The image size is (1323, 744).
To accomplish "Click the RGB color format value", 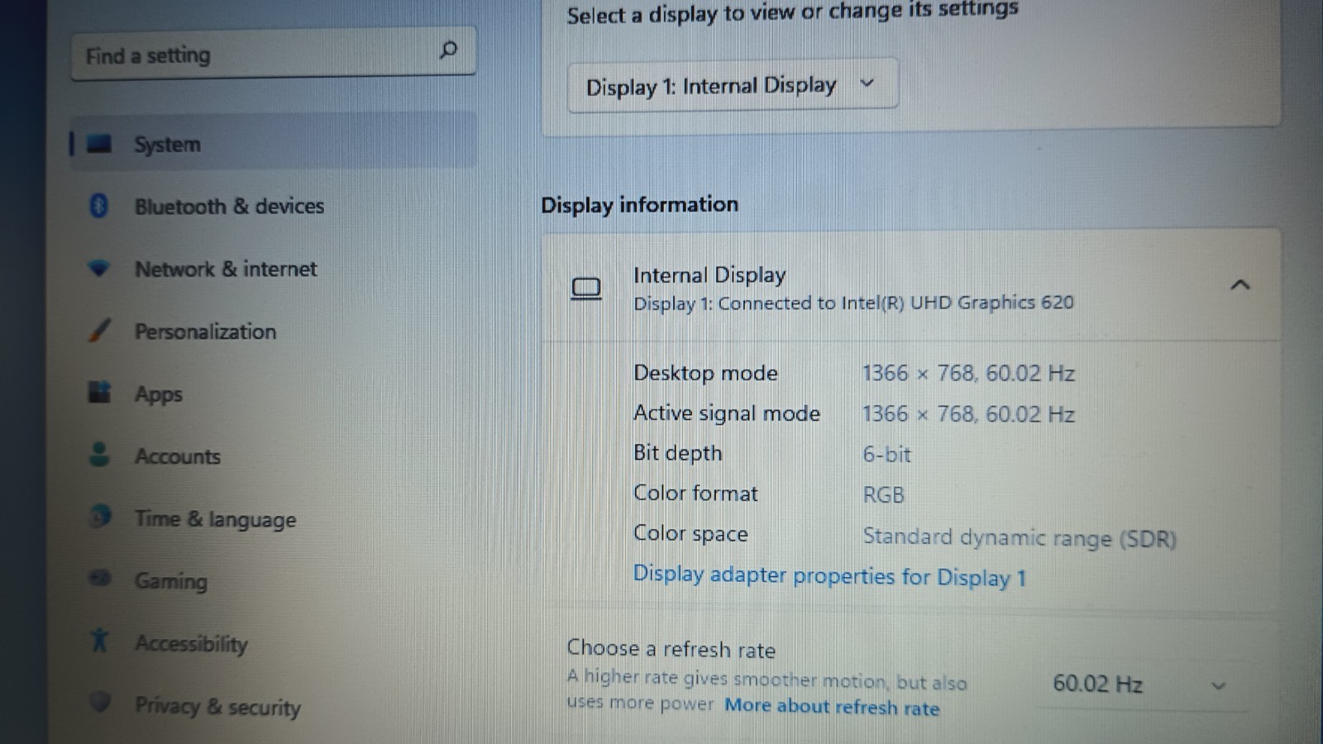I will pyautogui.click(x=883, y=494).
